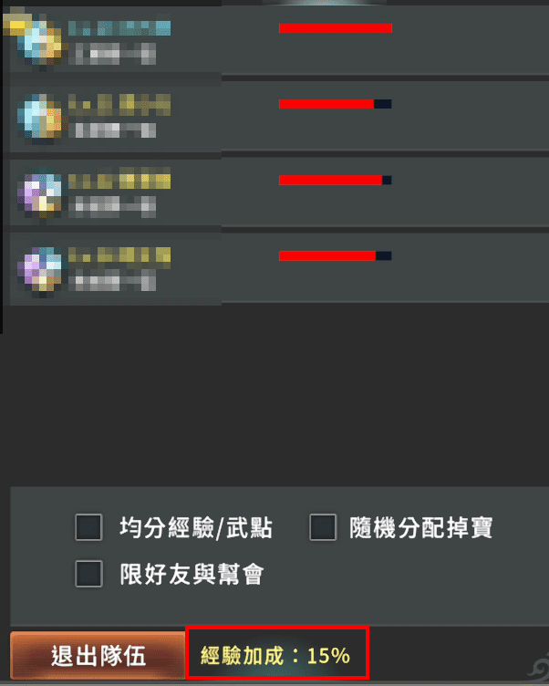Select the fourth member's name text
The image size is (549, 686).
(x=119, y=256)
